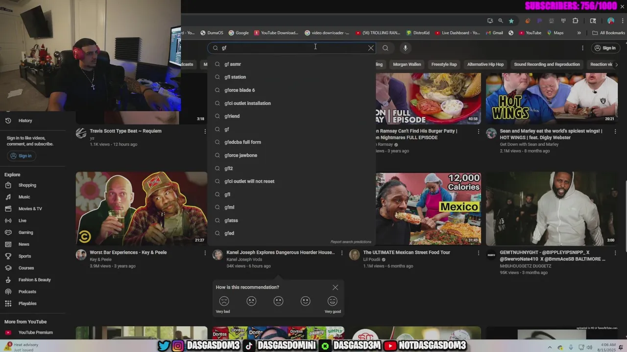Open options for Kanel Joseph Explores video

click(341, 253)
